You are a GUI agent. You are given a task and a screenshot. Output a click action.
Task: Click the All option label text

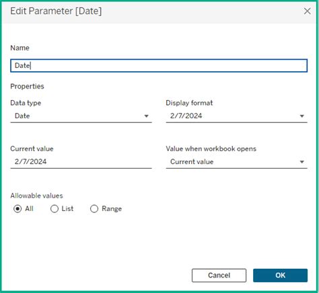[x=29, y=208]
